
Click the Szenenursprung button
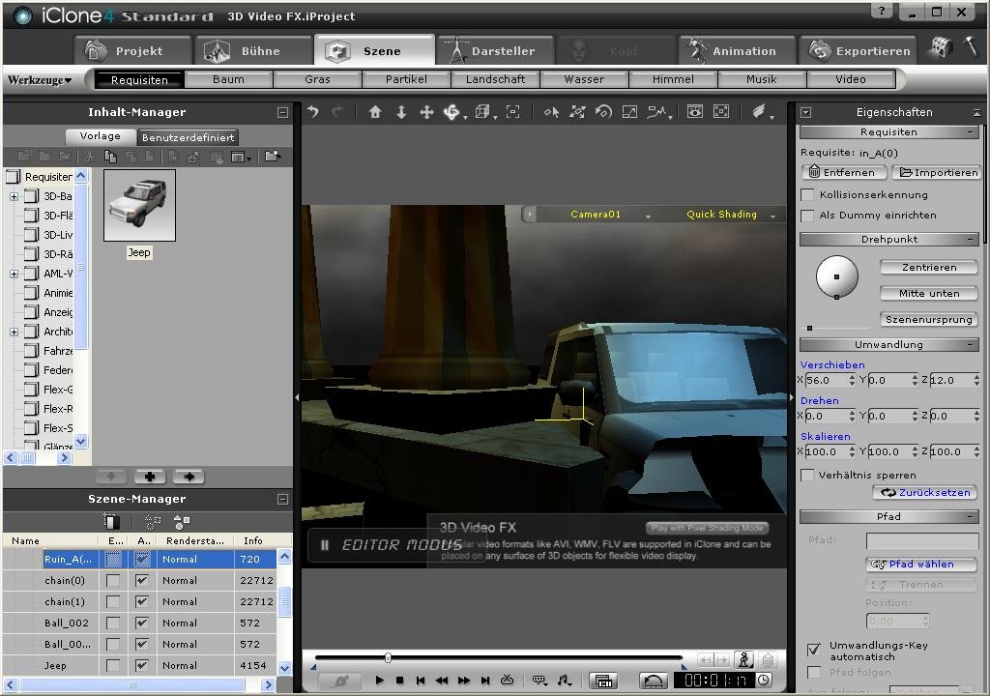coord(929,320)
